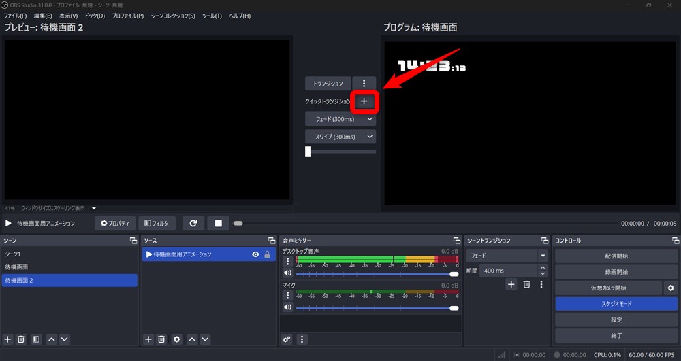Undock the シーントランジション panel

tap(545, 240)
